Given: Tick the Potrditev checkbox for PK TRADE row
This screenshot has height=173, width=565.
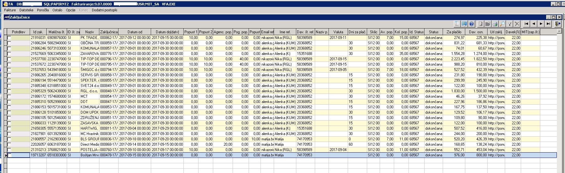Looking at the screenshot, I should (9, 38).
